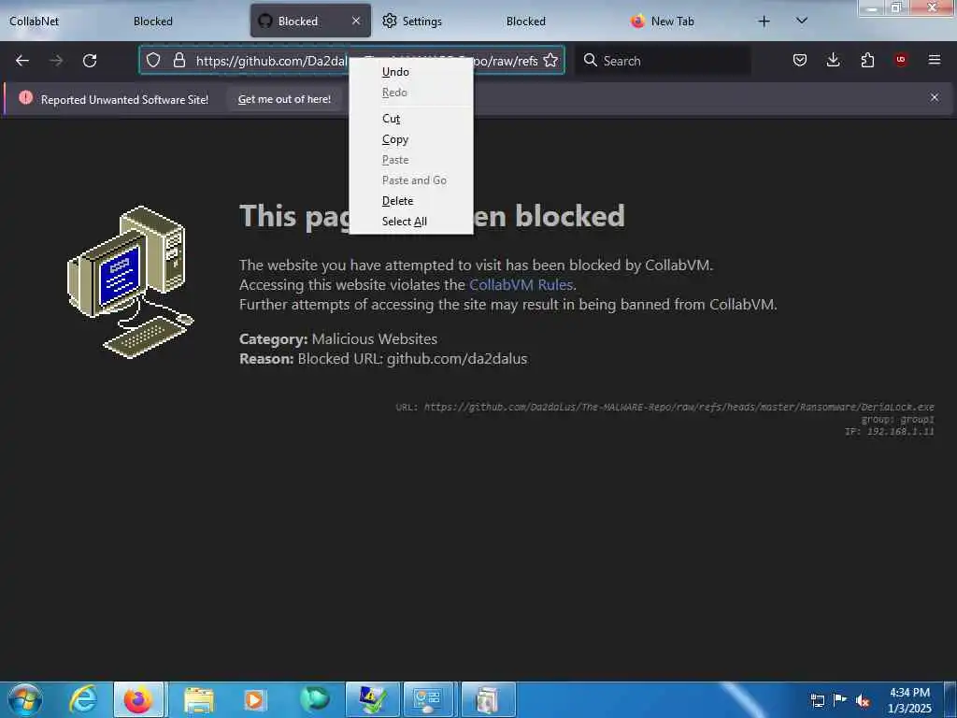Click the Action Center flag tray icon
The width and height of the screenshot is (957, 718).
click(x=840, y=700)
